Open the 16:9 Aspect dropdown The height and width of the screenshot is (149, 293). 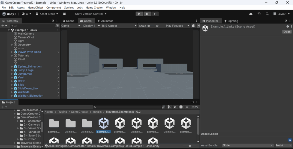point(119,26)
